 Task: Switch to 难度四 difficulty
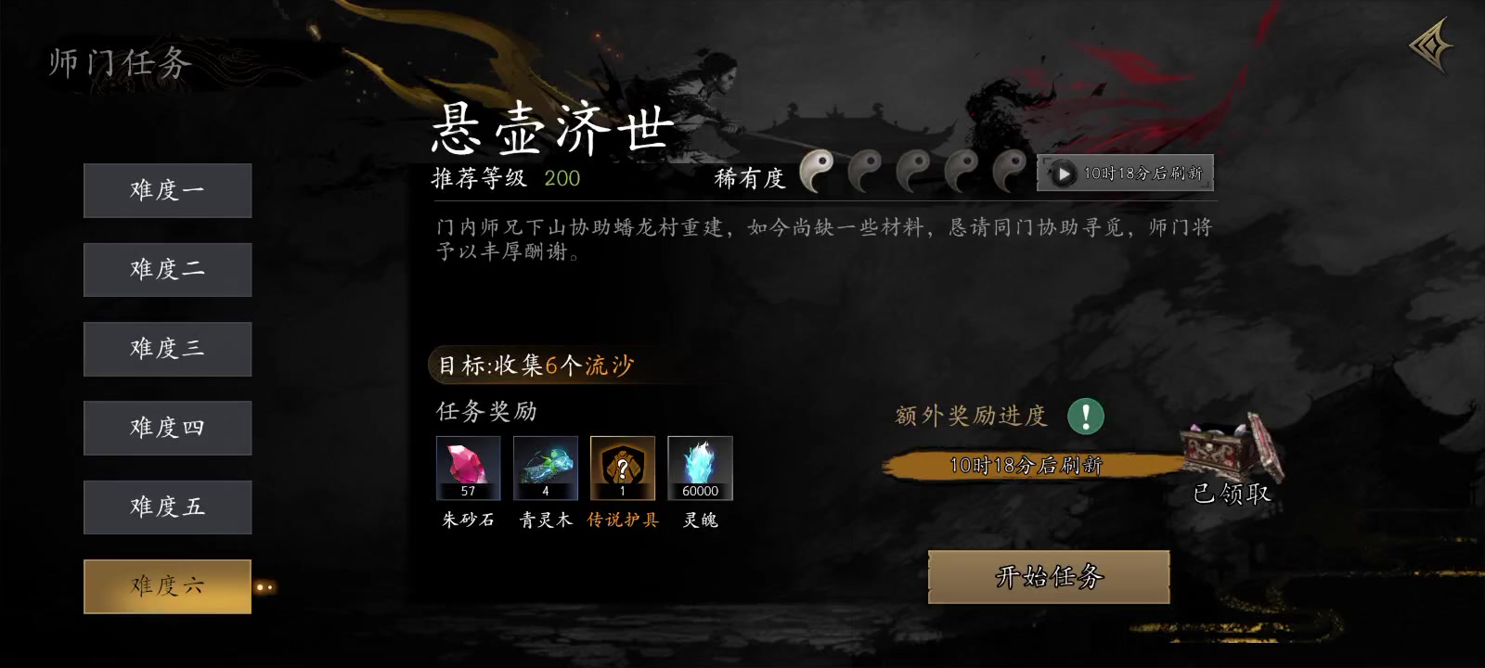[167, 428]
